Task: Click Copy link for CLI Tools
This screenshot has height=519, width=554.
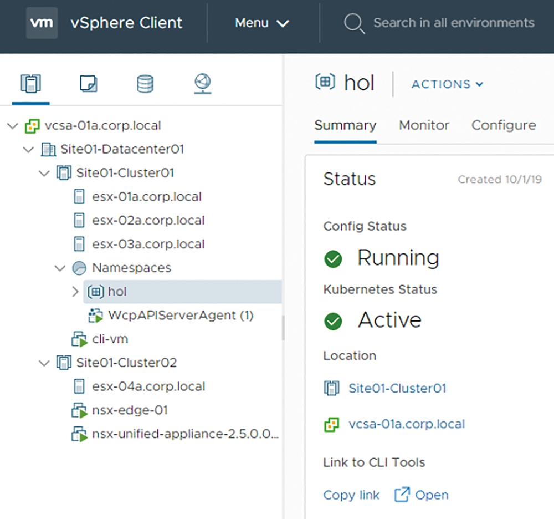Action: tap(351, 495)
